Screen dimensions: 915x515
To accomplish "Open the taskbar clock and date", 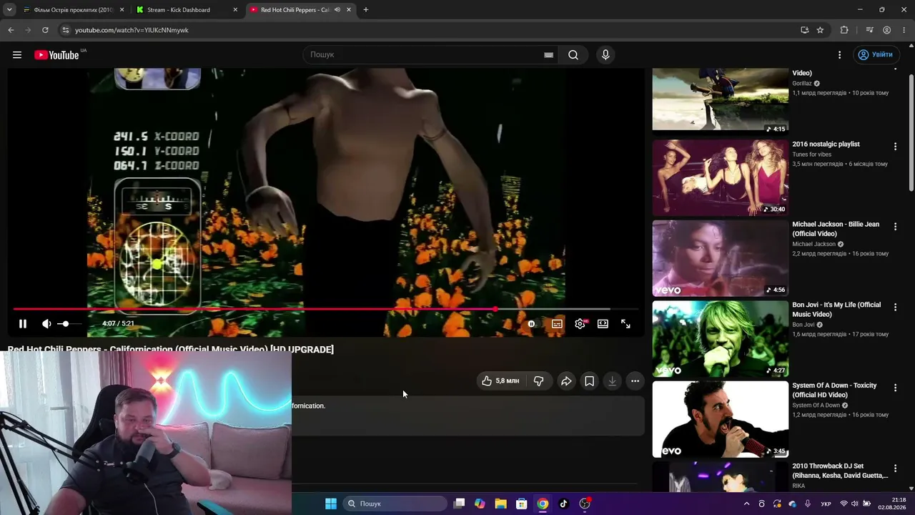I will pos(892,504).
